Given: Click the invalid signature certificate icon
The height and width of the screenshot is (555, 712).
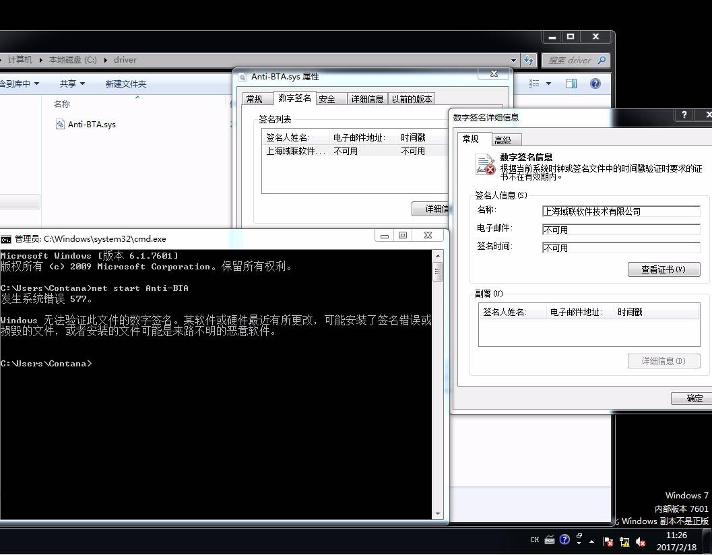Looking at the screenshot, I should pyautogui.click(x=484, y=164).
